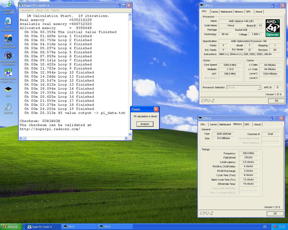Switch to Memory tab in top CPU-Z
The image size is (288, 230).
pos(239,12)
